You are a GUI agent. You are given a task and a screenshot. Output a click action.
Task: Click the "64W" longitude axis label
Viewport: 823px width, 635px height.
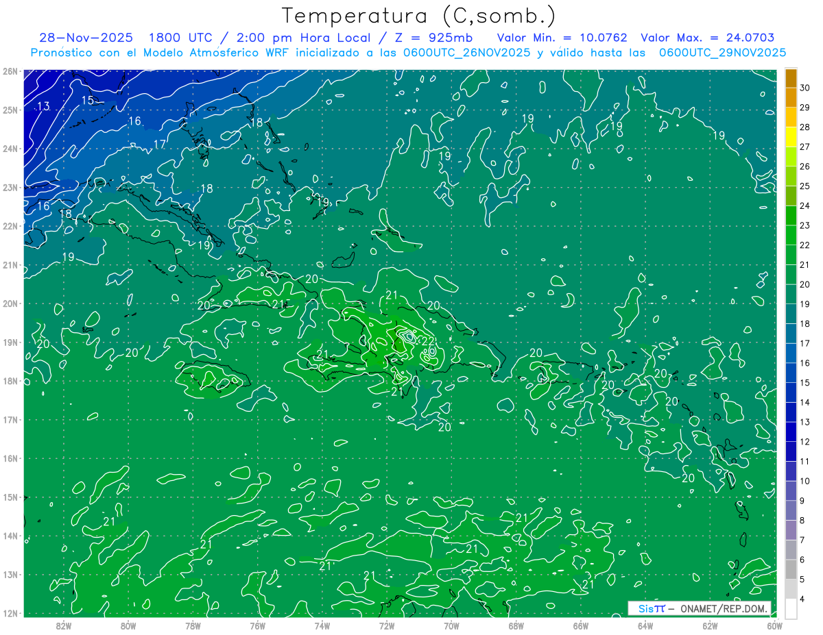[x=645, y=625]
